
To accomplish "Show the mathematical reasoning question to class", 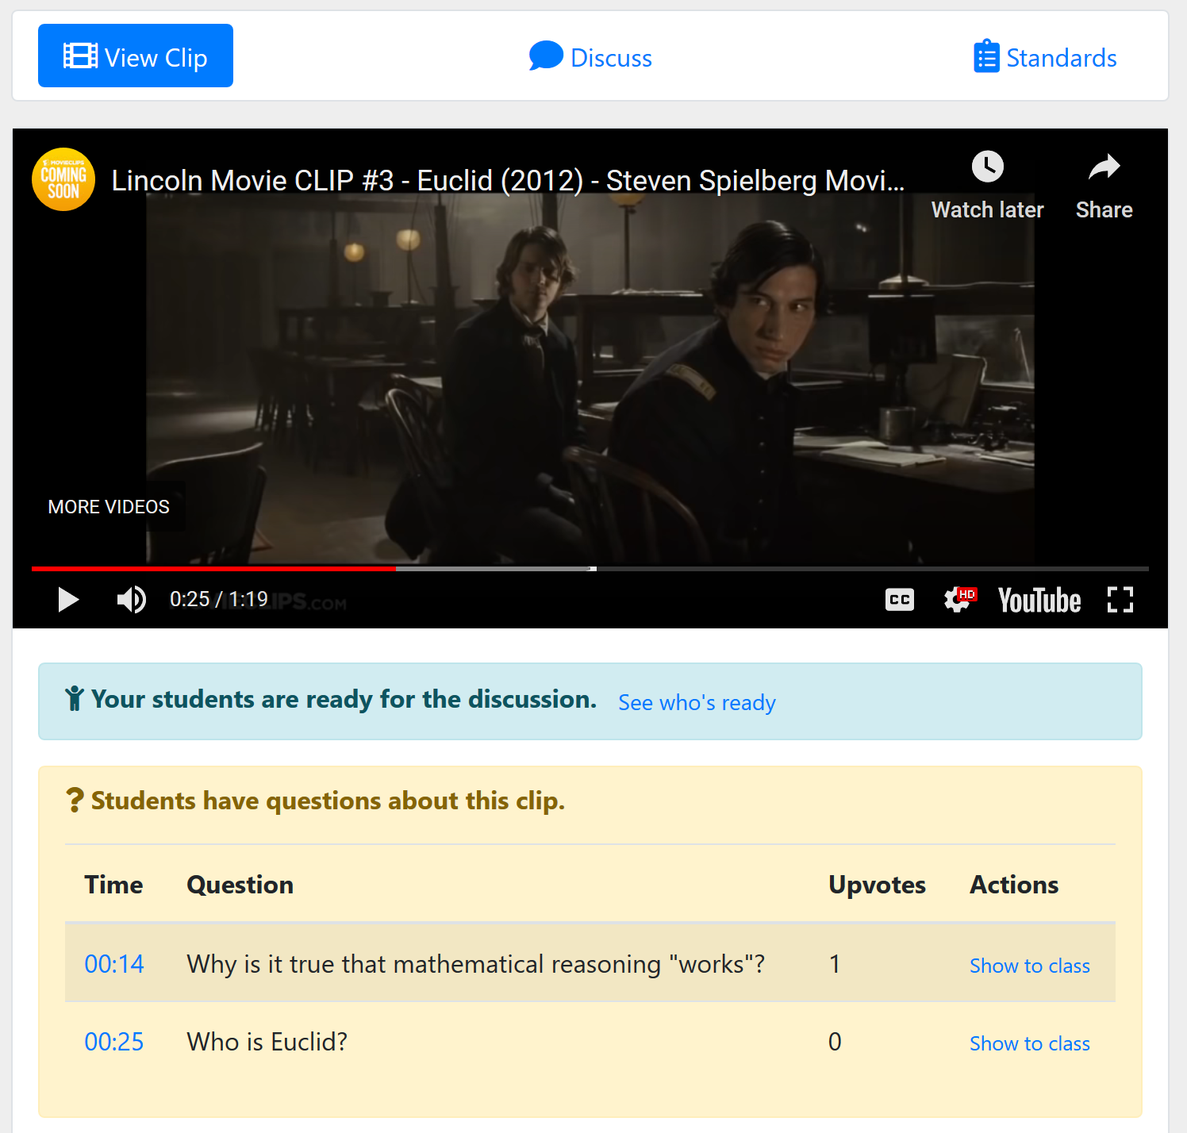I will 1029,966.
